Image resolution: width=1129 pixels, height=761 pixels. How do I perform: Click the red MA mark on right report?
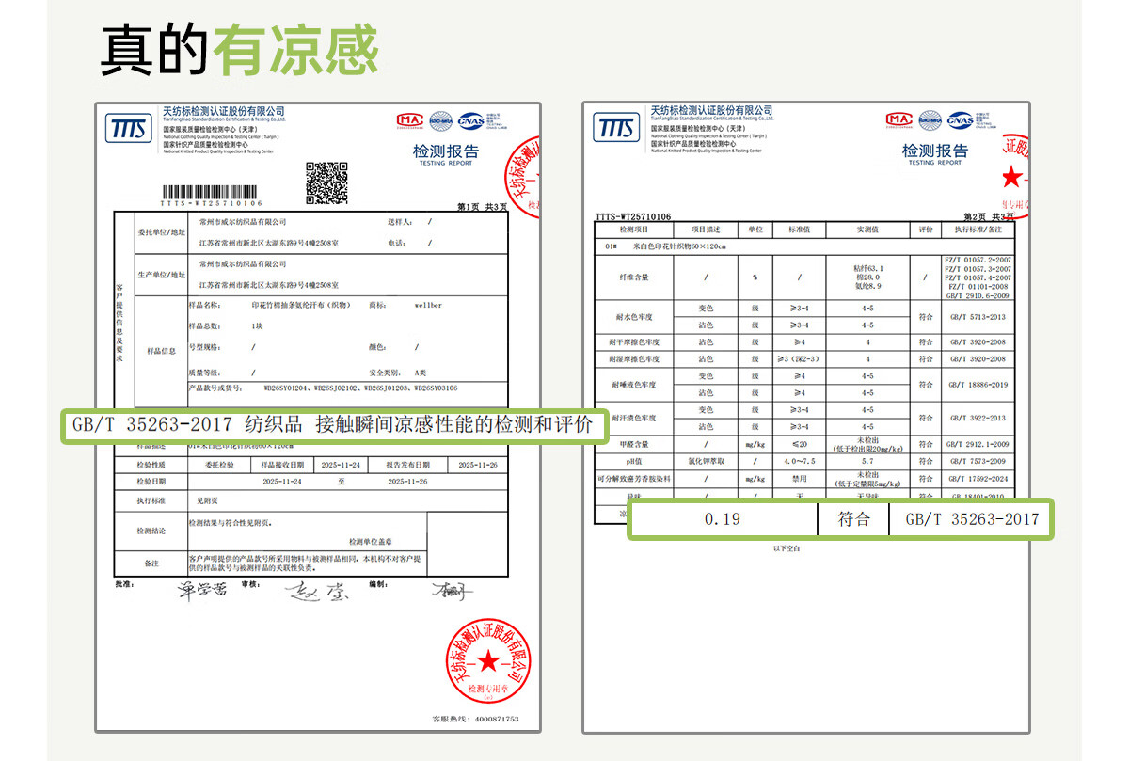899,119
